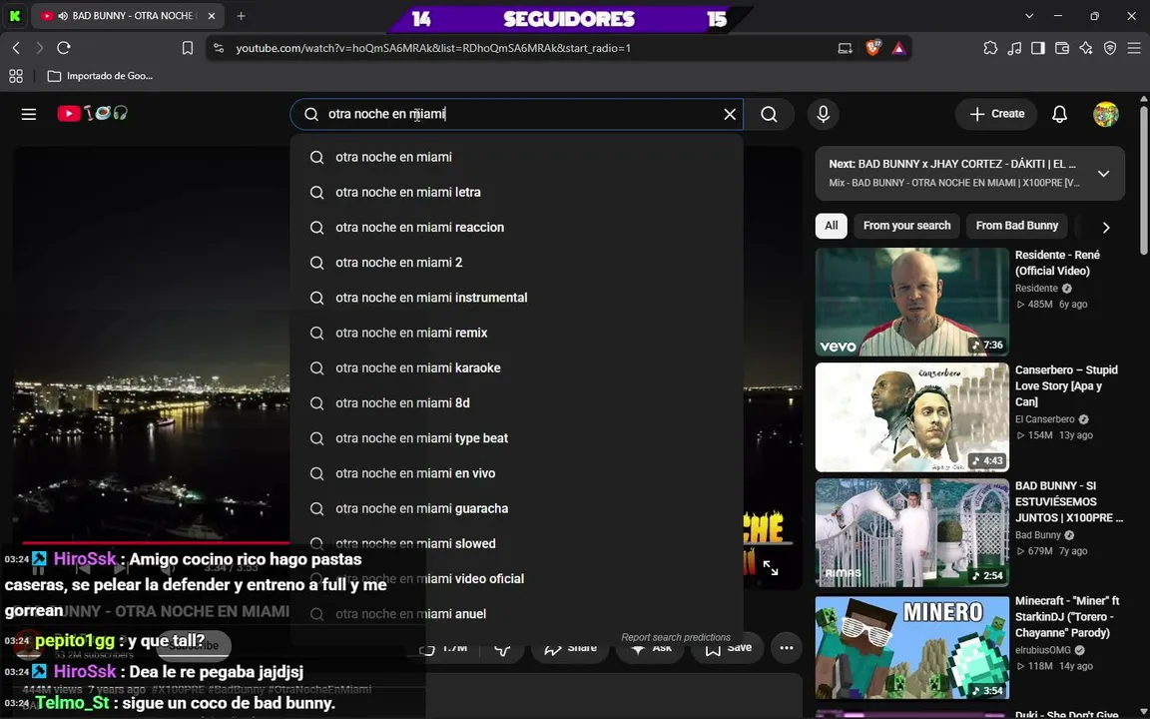Grab the page vertical scrollbar
Screen dimensions: 1150x719
point(1144,180)
